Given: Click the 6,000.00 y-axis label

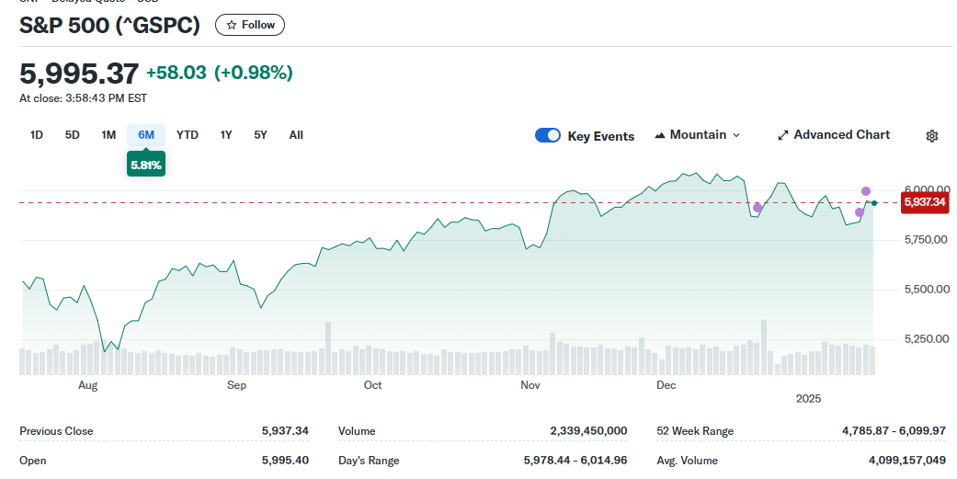Looking at the screenshot, I should [927, 189].
